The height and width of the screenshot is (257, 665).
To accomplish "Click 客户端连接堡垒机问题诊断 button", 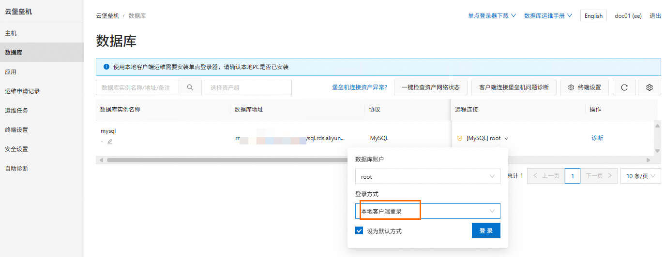I will click(x=514, y=87).
